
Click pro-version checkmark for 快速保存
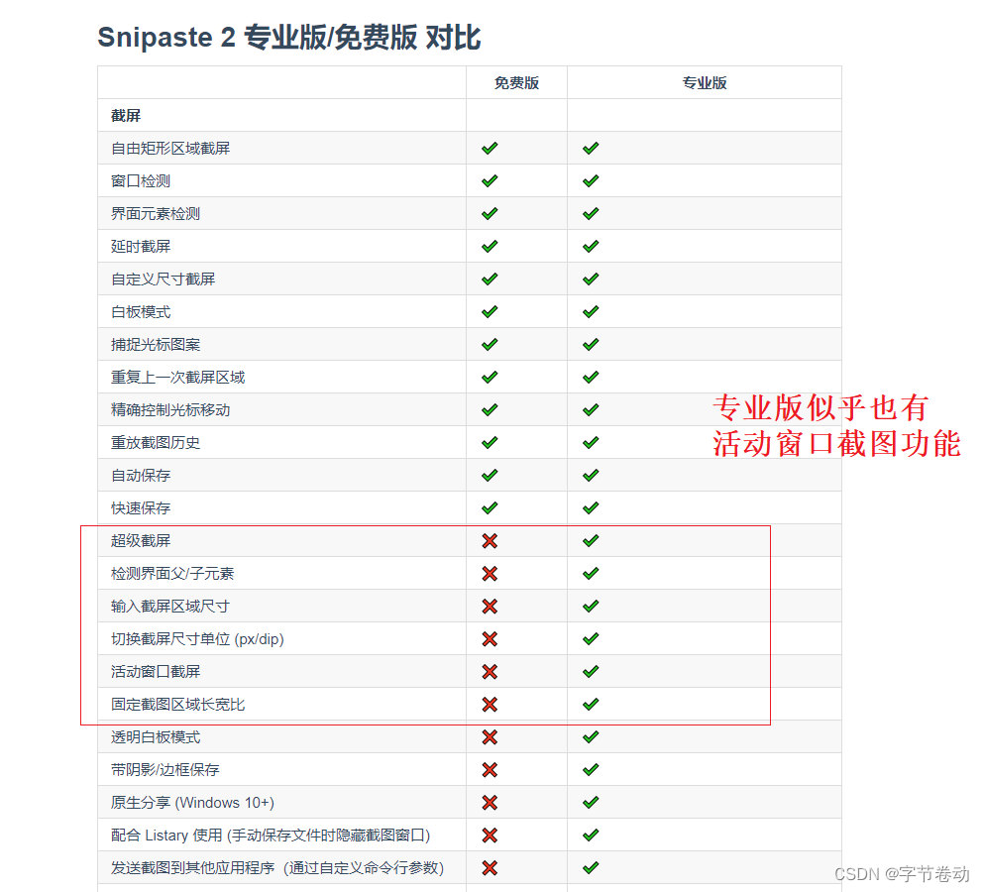591,507
